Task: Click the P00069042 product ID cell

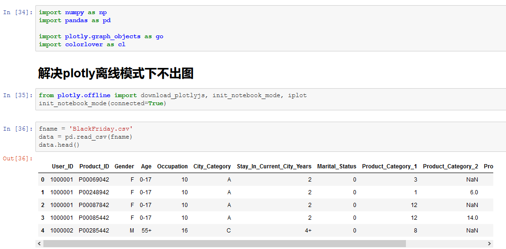Action: [x=94, y=179]
